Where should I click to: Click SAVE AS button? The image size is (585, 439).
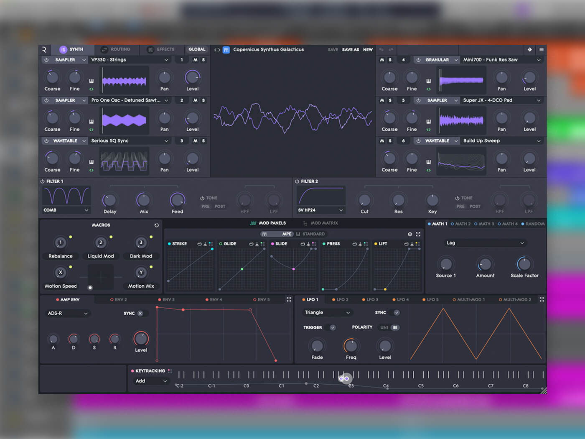pos(351,50)
